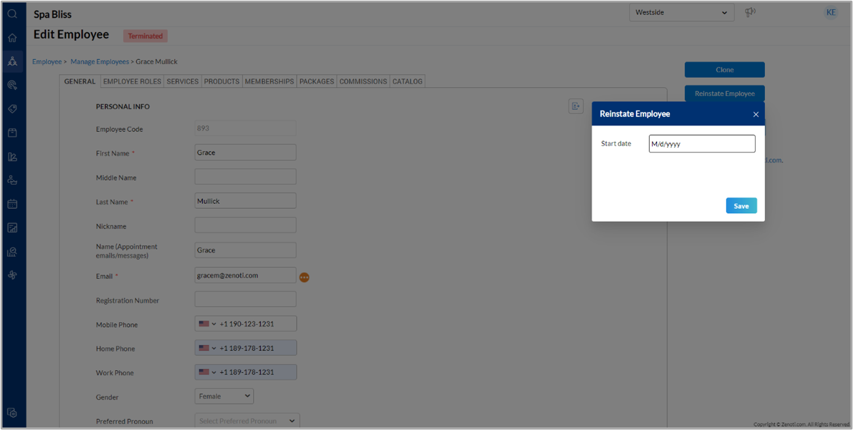Open the Employee module icon in sidebar

click(x=12, y=62)
